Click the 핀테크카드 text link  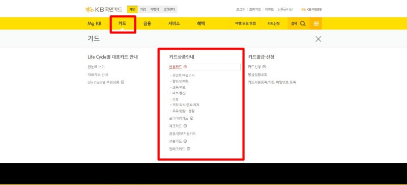pyautogui.click(x=177, y=149)
